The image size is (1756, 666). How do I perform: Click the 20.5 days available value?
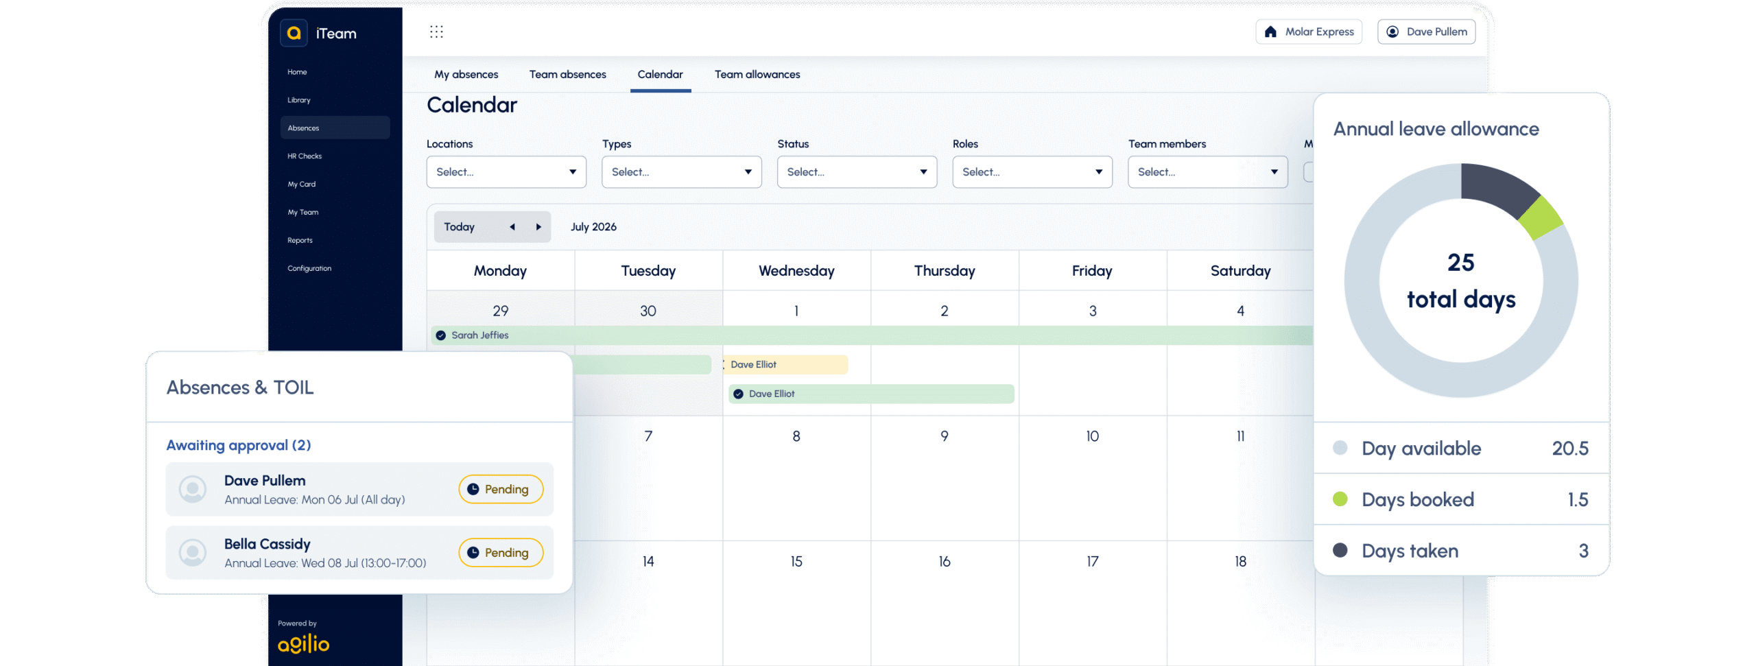tap(1570, 448)
